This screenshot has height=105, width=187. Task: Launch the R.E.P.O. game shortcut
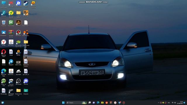pos(18,23)
